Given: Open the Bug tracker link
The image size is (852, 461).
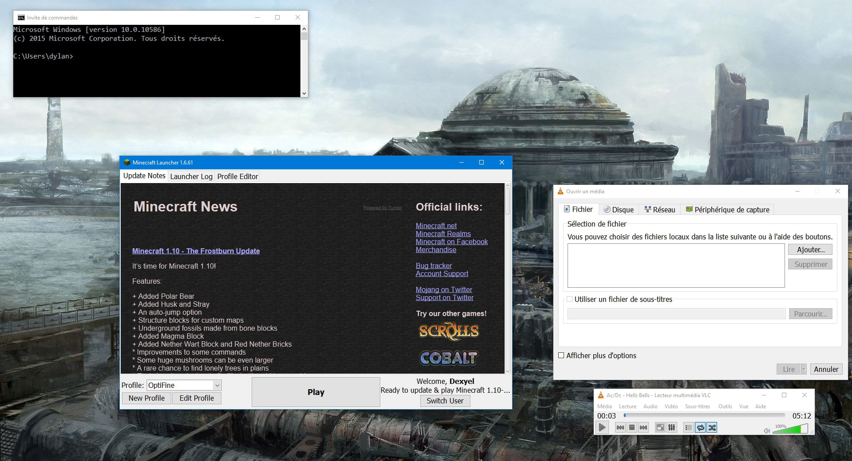Looking at the screenshot, I should (x=434, y=266).
